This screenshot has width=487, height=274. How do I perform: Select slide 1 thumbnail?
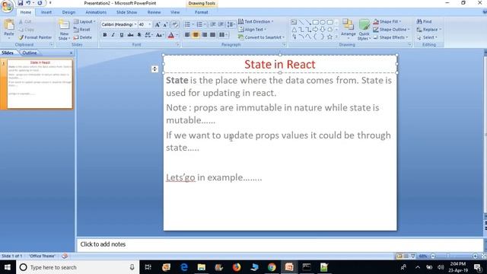click(x=40, y=84)
